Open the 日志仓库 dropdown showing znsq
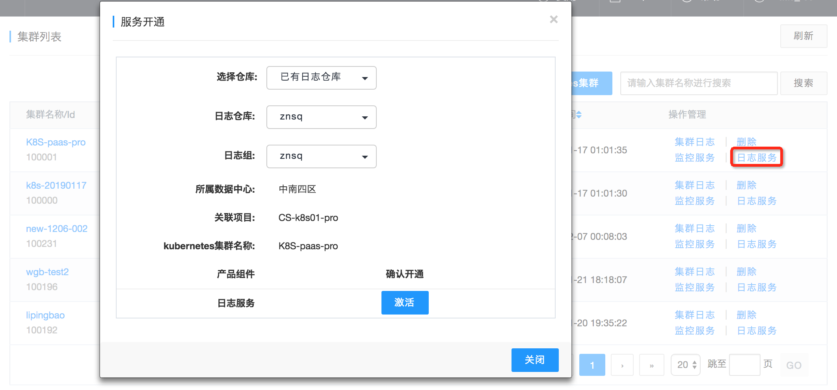 [321, 117]
